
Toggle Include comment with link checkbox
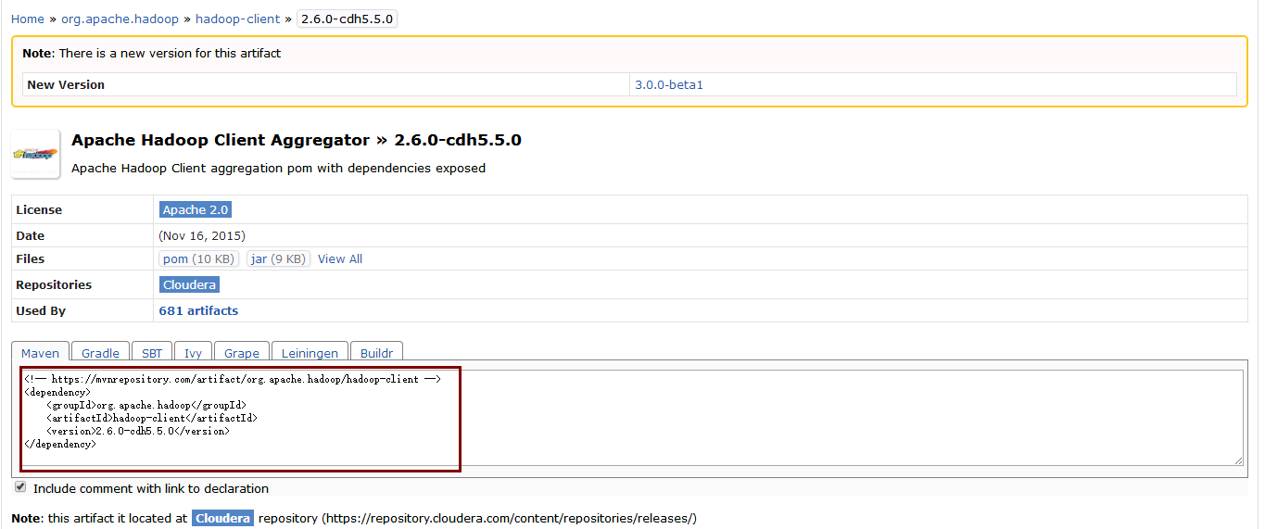click(x=20, y=487)
